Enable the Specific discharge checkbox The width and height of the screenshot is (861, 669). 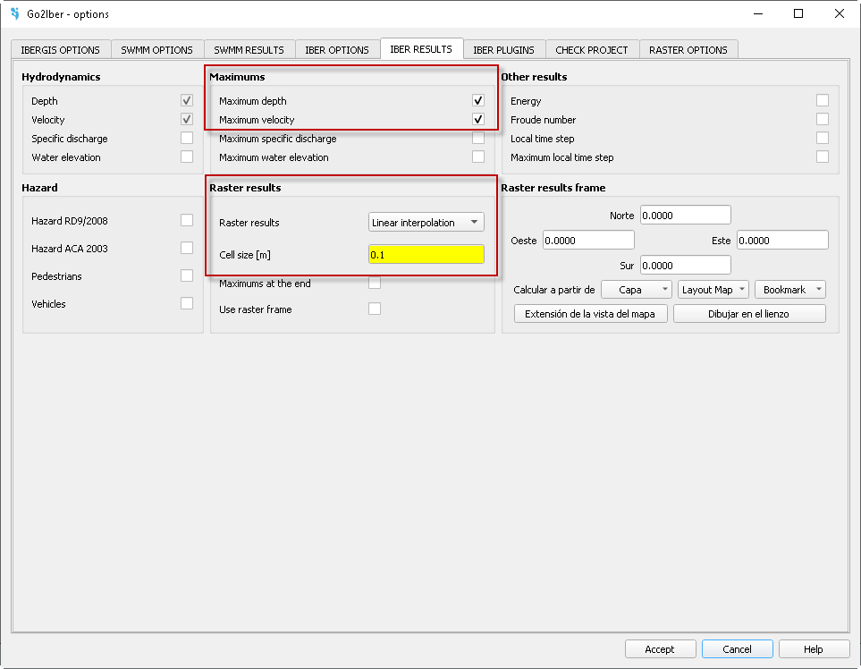[x=186, y=139]
